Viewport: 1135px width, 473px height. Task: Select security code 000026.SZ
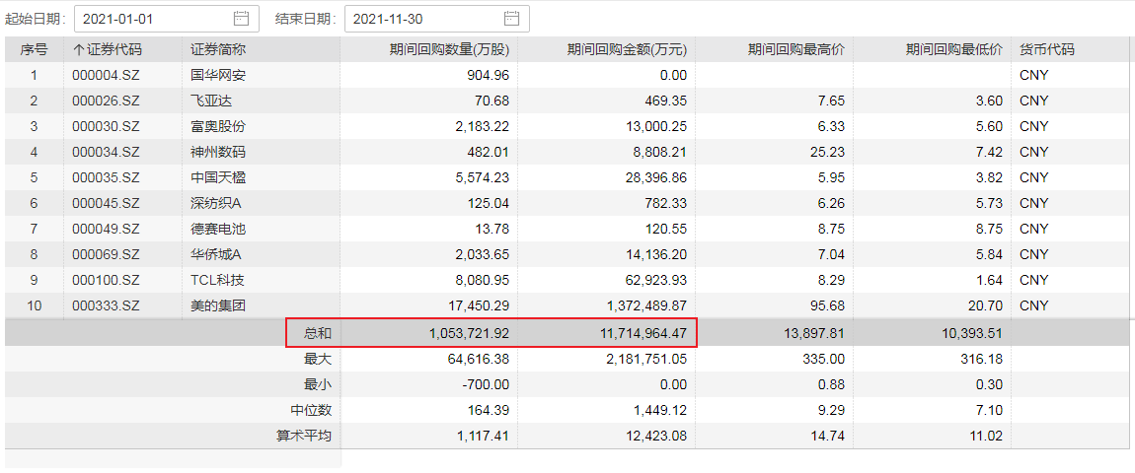pyautogui.click(x=106, y=101)
